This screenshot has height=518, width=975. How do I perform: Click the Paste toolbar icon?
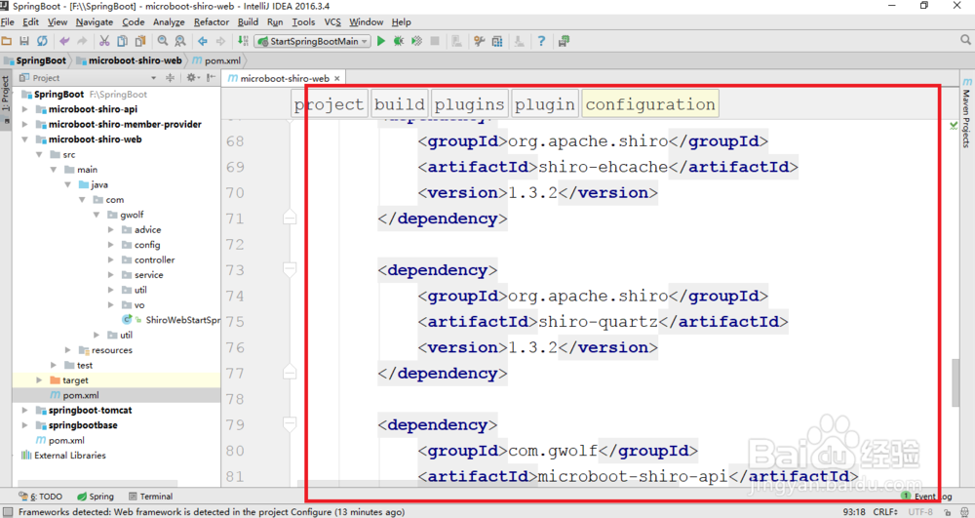140,41
